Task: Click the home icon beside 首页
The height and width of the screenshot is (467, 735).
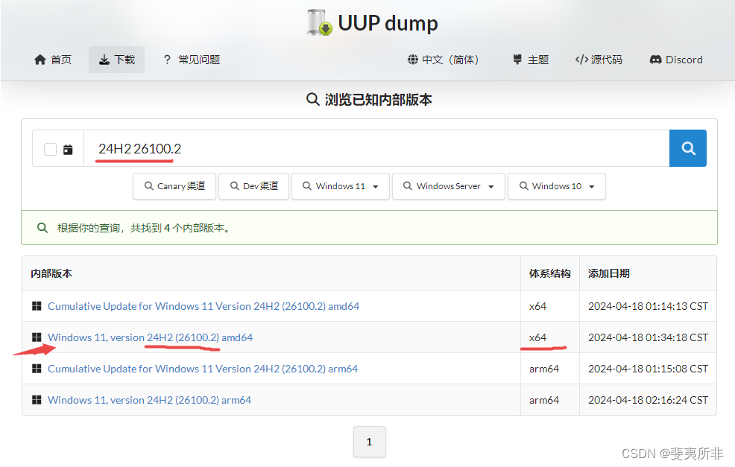Action: coord(40,60)
